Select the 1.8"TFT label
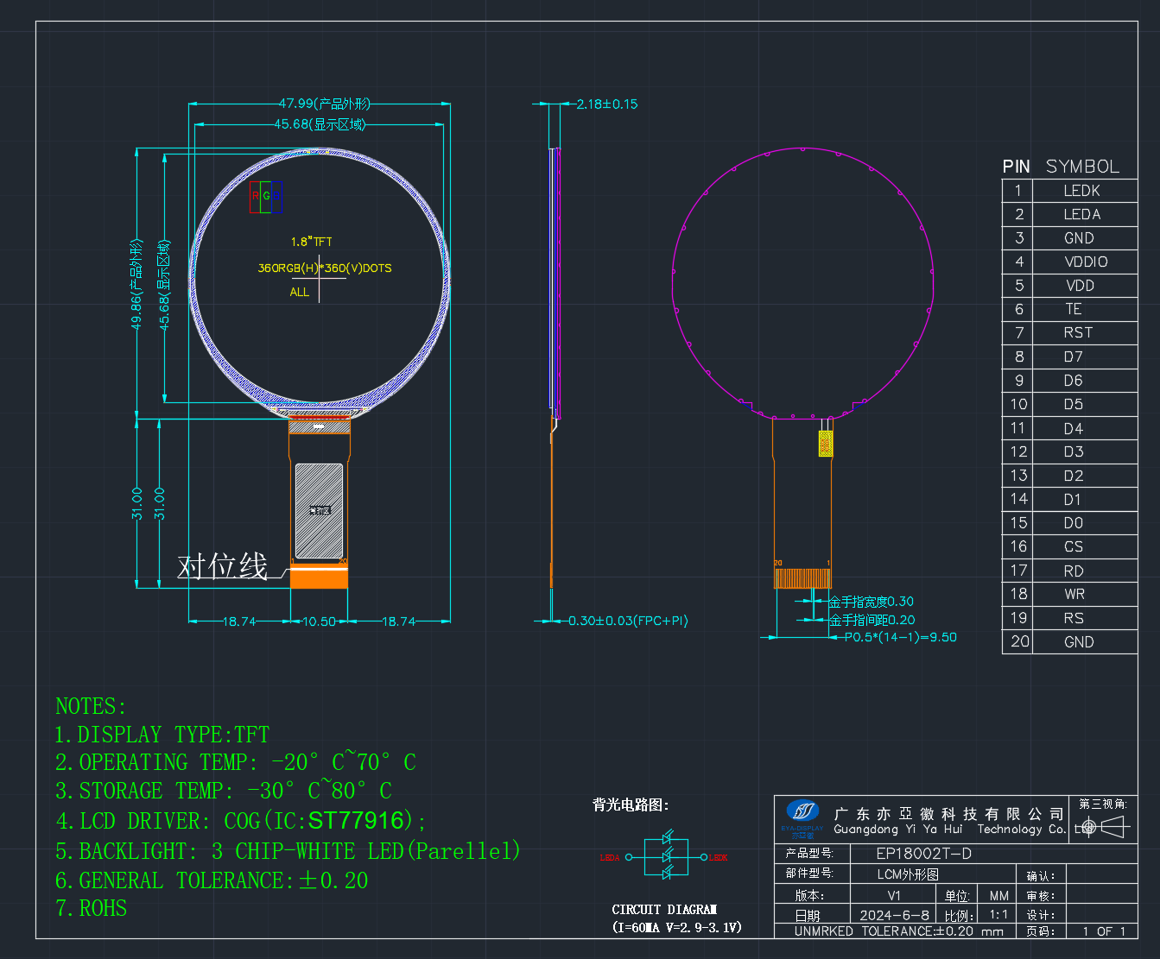This screenshot has height=959, width=1160. 312,242
